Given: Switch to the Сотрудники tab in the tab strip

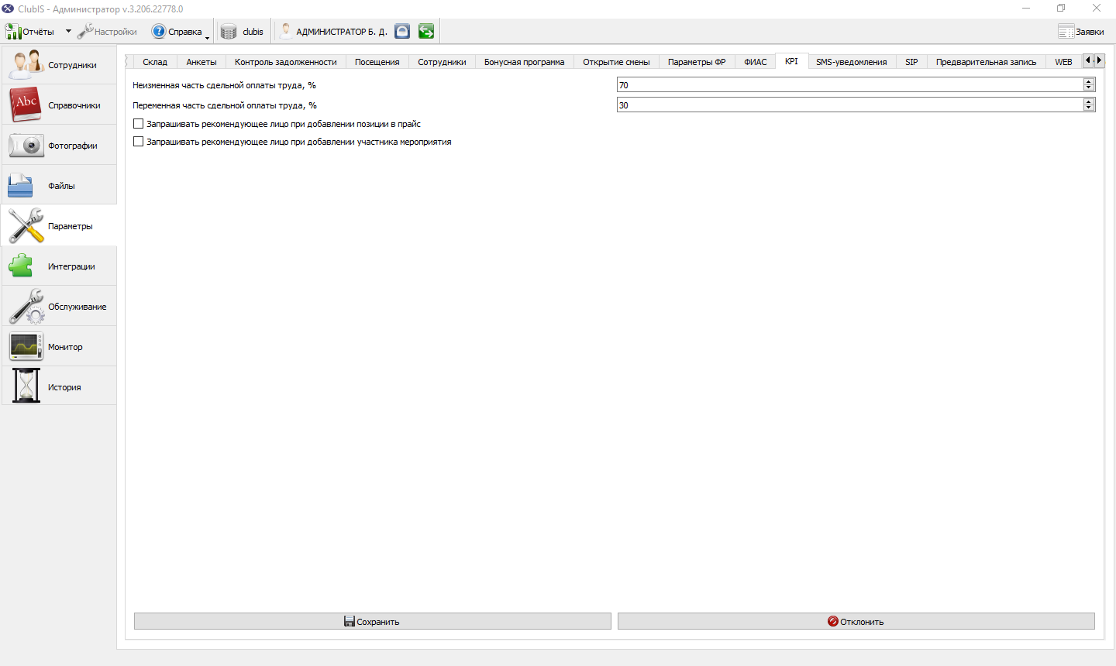Looking at the screenshot, I should 442,62.
